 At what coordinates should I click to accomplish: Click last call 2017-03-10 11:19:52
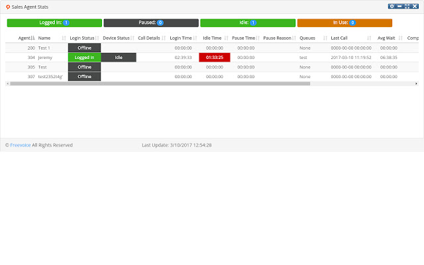(x=351, y=58)
